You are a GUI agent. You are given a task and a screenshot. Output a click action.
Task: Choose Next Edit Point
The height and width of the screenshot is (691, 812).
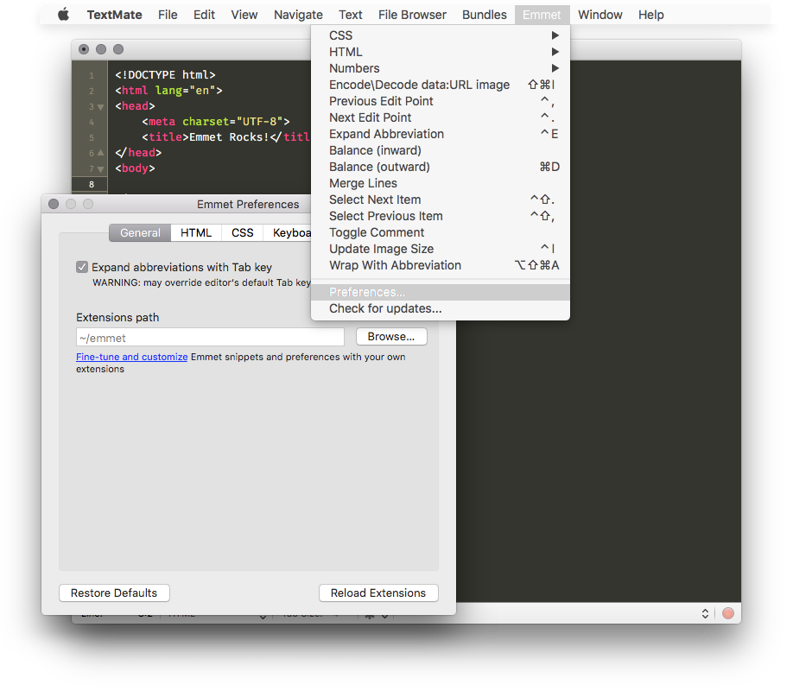(x=441, y=117)
